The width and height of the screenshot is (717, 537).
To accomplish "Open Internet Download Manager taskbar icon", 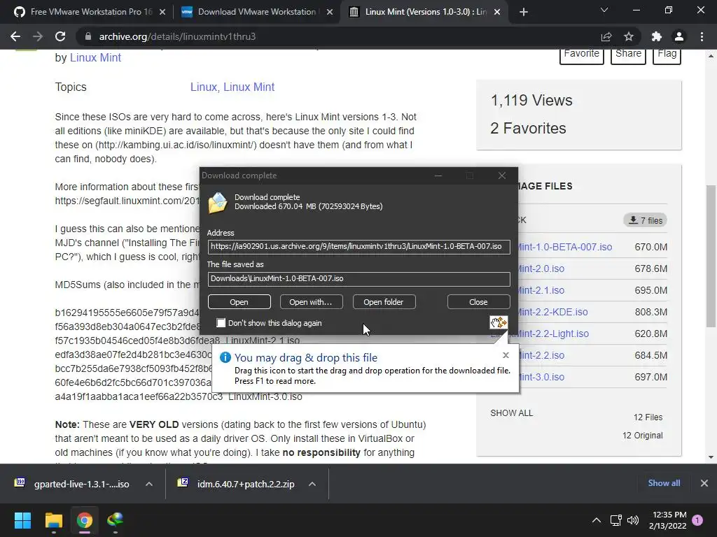I will (x=116, y=520).
